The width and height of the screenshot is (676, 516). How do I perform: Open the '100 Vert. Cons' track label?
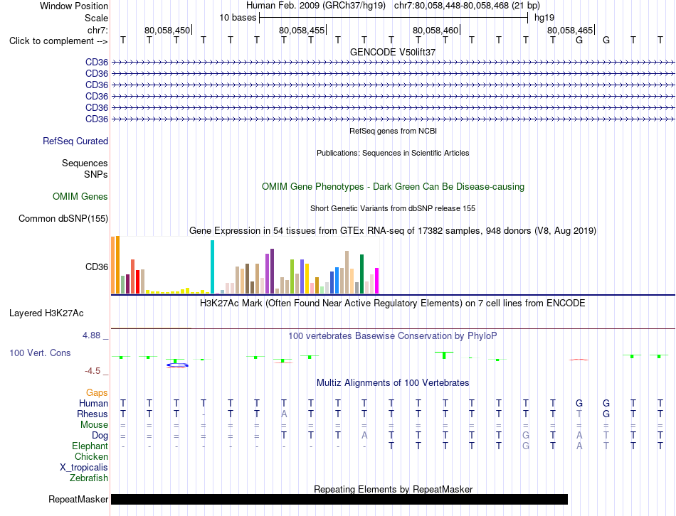click(40, 353)
